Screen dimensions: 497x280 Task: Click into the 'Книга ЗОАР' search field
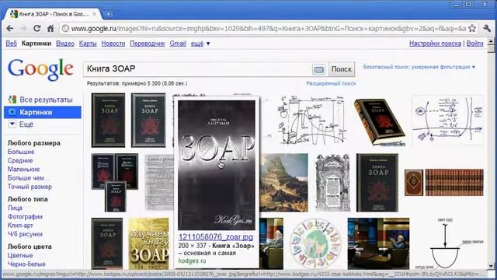click(198, 69)
